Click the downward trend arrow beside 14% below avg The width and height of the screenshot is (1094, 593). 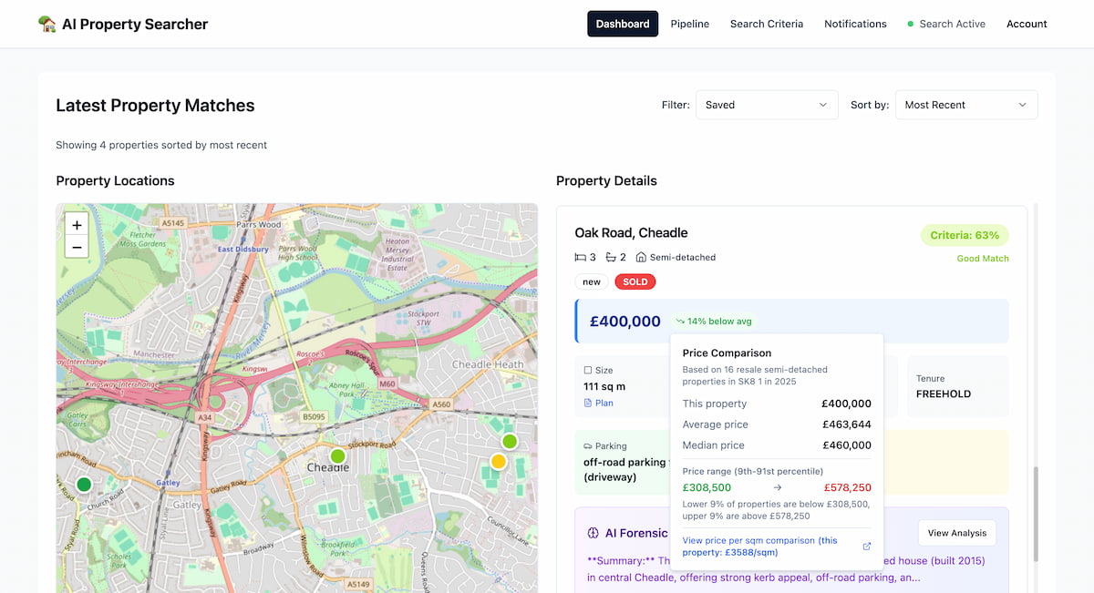point(680,321)
